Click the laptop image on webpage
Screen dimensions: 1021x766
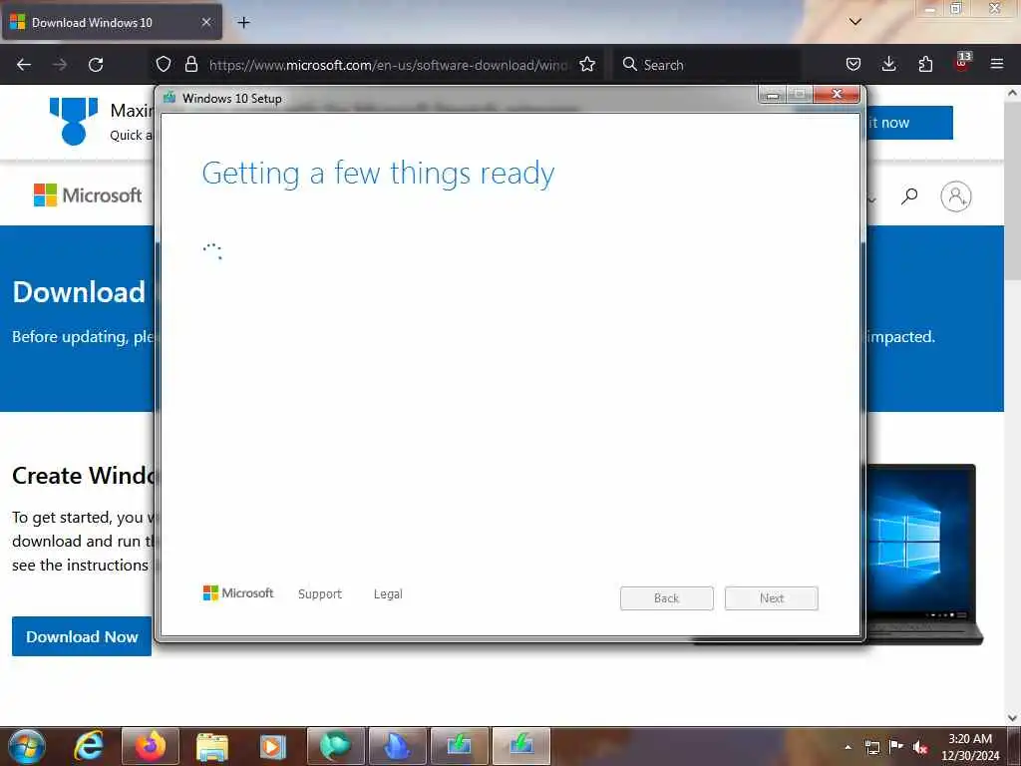pyautogui.click(x=924, y=554)
